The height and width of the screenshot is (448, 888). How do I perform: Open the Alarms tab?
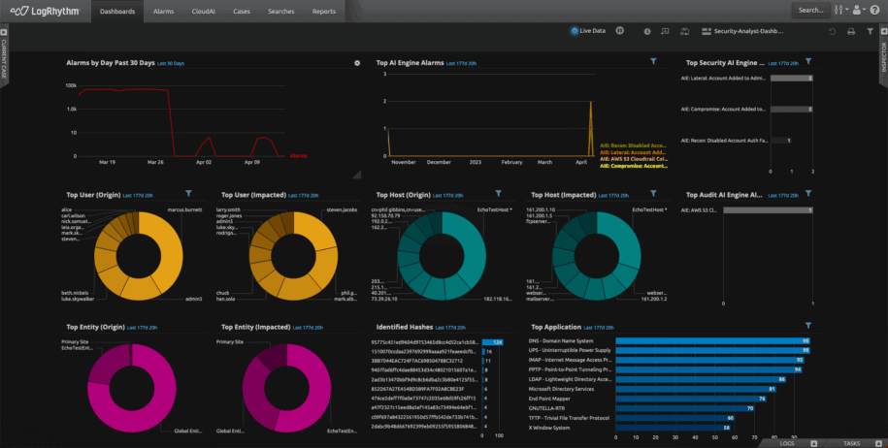pyautogui.click(x=163, y=12)
